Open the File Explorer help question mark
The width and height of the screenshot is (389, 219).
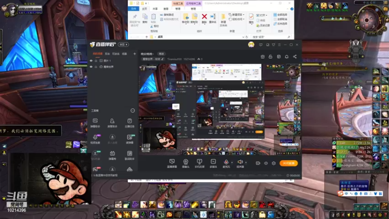(x=292, y=9)
